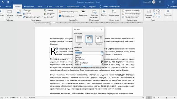
Task: Click the Википедия add-in icon
Action: coord(83,13)
